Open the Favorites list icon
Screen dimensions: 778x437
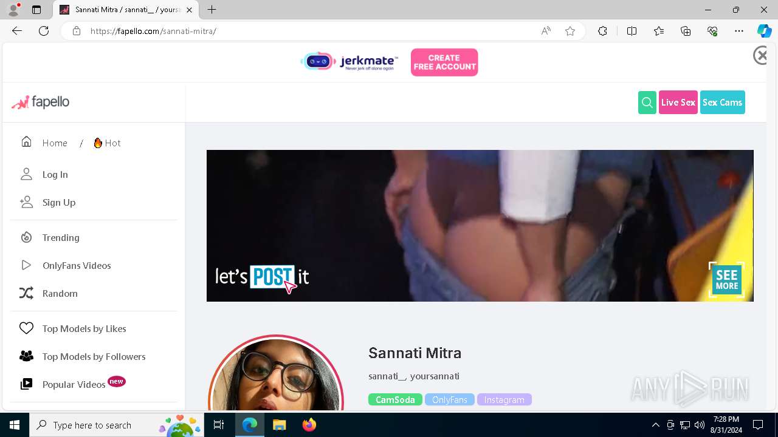pyautogui.click(x=659, y=31)
